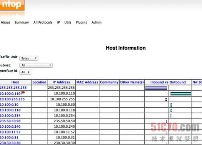Image resolution: width=202 pixels, height=145 pixels.
Task: Sort by the IP Address column header
Action: 61,82
